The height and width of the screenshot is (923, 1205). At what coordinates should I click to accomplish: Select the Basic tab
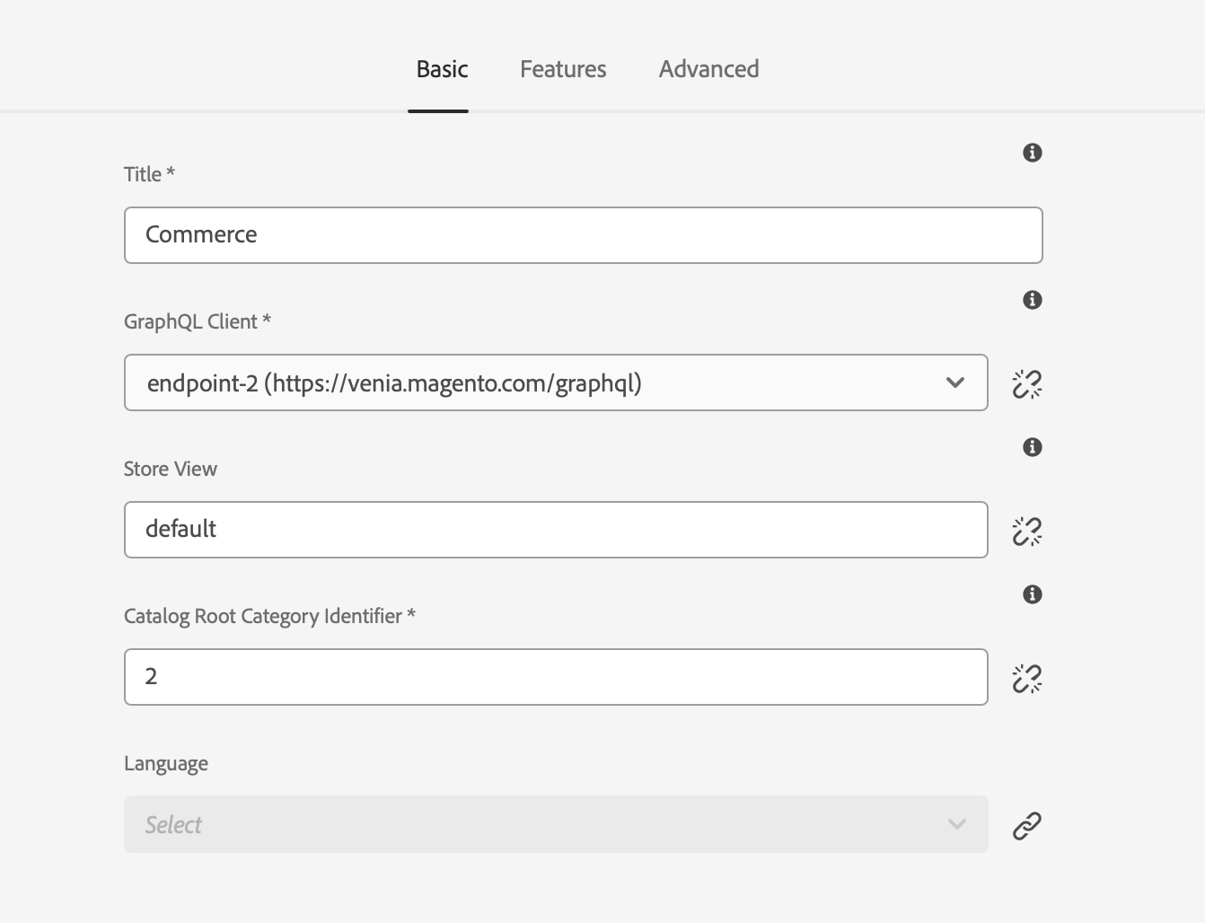coord(442,69)
